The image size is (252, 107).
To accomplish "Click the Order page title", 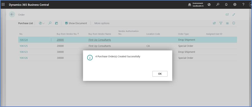I will tap(21, 15).
